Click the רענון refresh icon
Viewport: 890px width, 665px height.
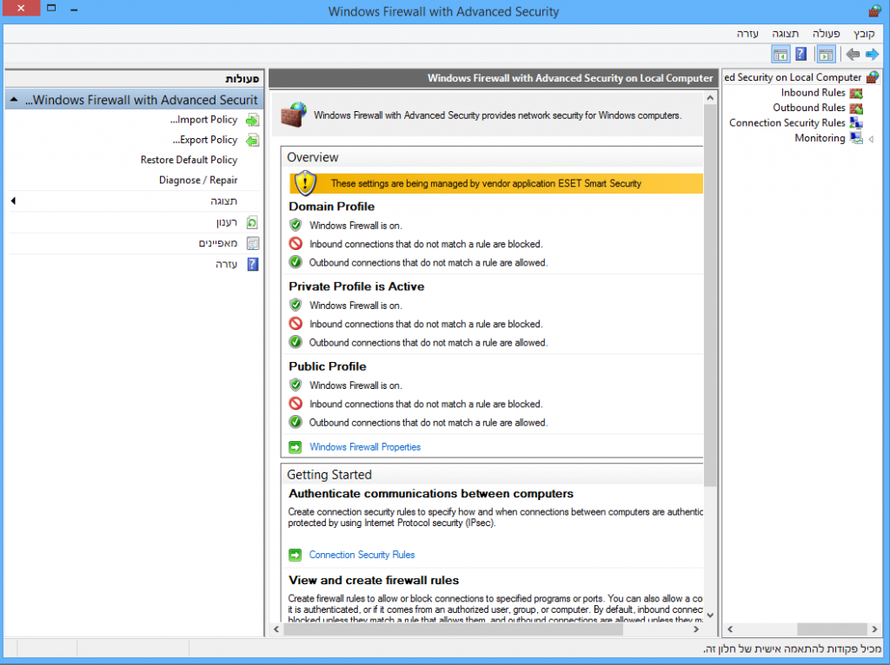point(253,222)
